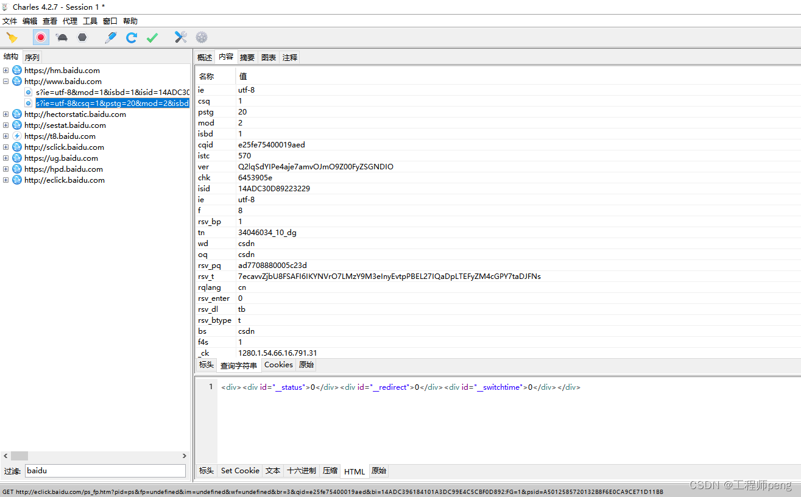Click the 过滤 filter input field
Screen dimensions: 801x497
coord(105,471)
